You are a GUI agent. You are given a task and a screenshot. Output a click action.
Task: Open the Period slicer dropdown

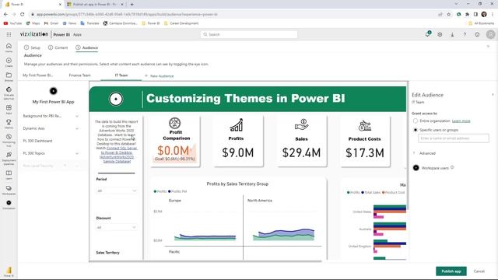pos(117,191)
